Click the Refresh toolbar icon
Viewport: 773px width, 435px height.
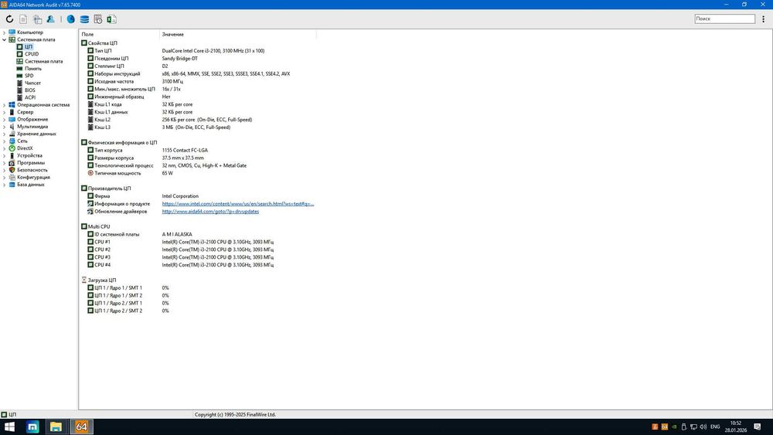(9, 19)
